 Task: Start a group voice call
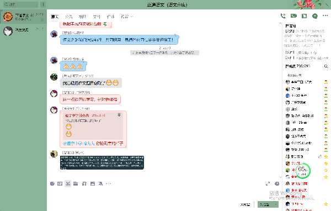point(283,16)
